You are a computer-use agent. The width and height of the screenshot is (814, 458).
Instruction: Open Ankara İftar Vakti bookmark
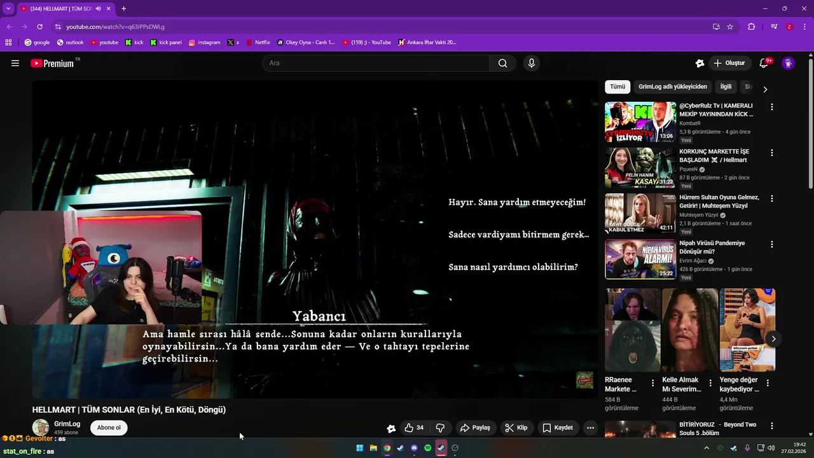(427, 43)
